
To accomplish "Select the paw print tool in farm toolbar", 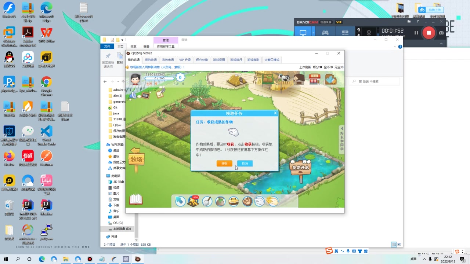I will point(247,201).
